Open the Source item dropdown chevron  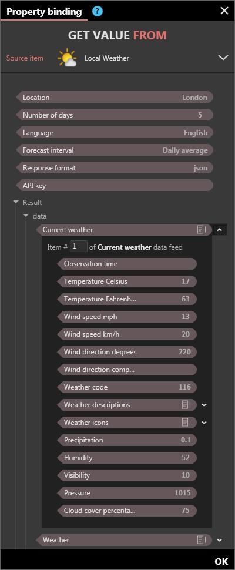(x=223, y=58)
